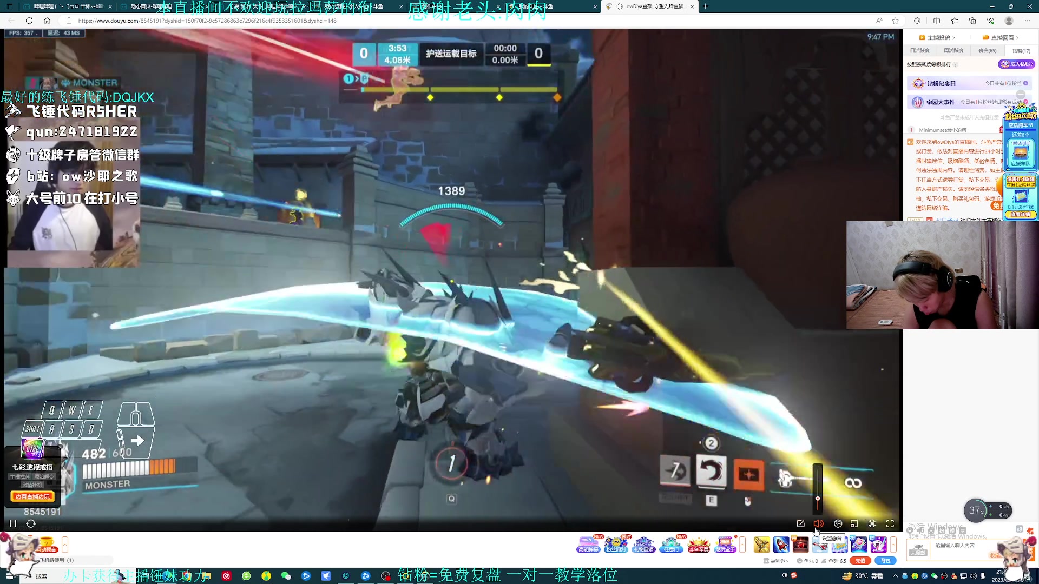Open WeChat from the taskbar
1039x584 pixels.
[286, 576]
